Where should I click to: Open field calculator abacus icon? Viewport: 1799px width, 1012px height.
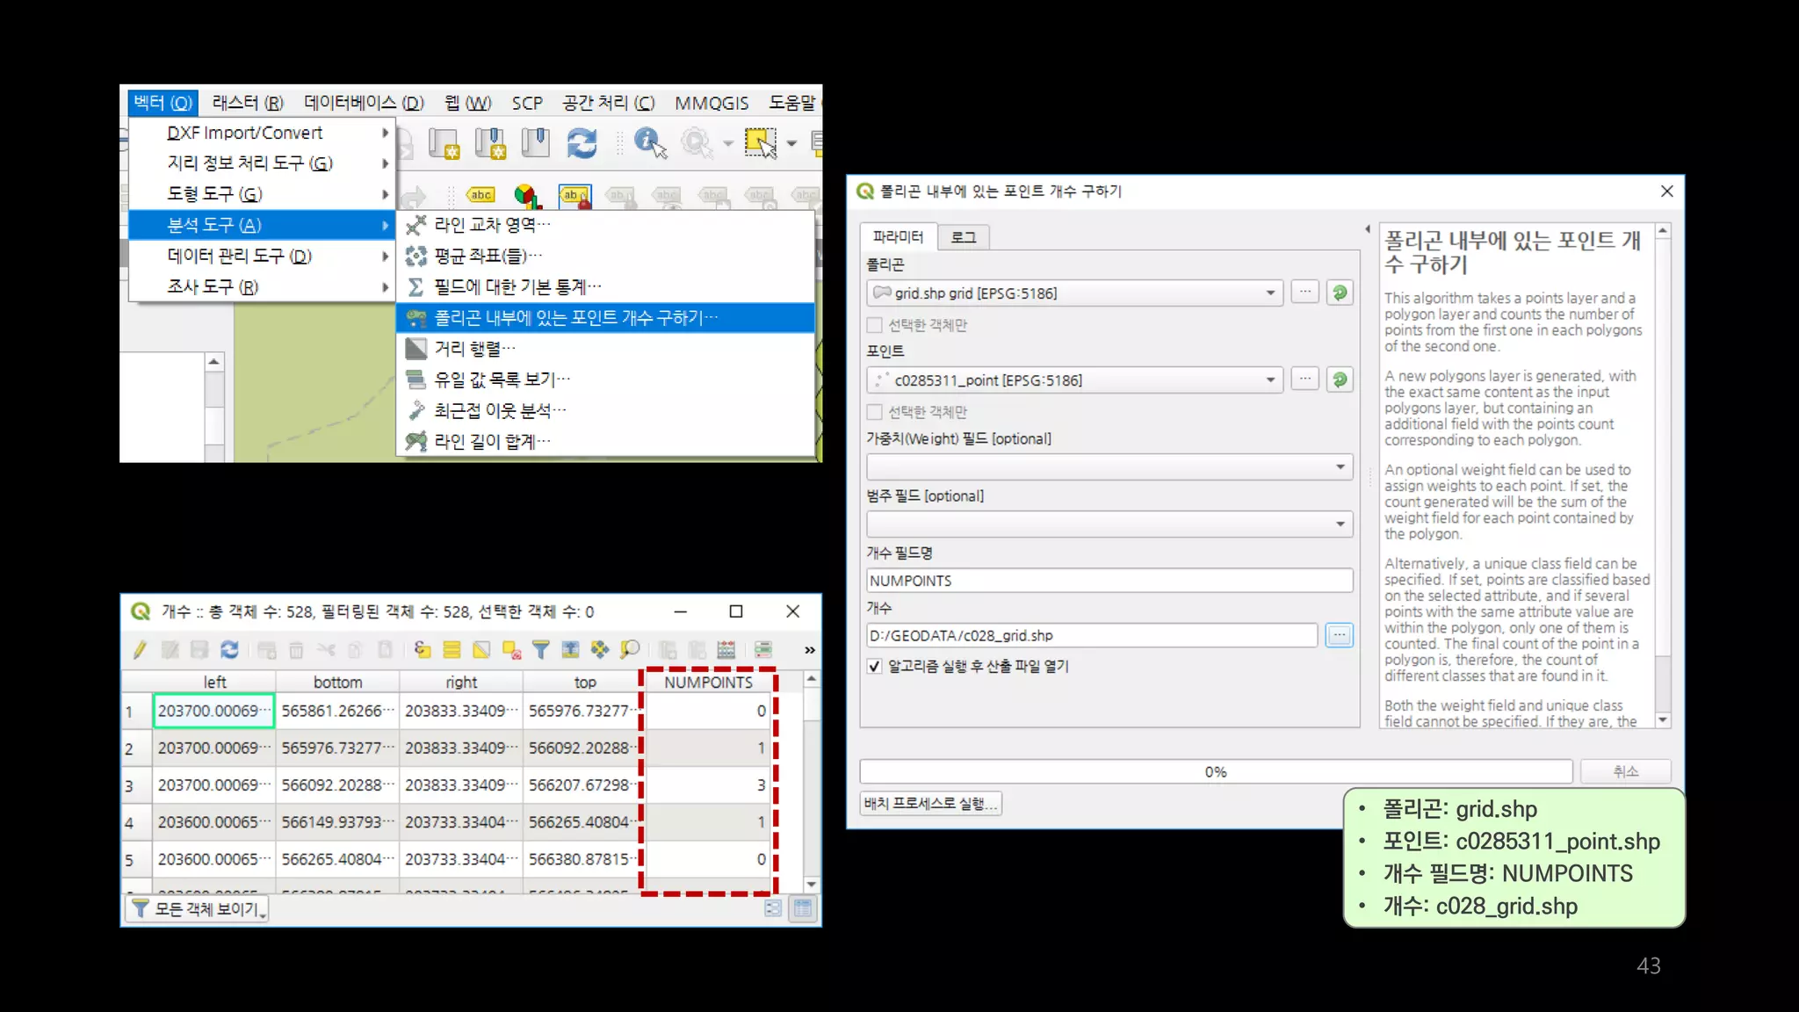pyautogui.click(x=726, y=650)
